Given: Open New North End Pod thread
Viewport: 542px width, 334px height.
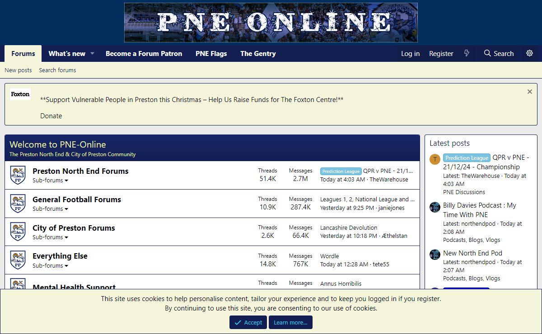Looking at the screenshot, I should [x=472, y=253].
